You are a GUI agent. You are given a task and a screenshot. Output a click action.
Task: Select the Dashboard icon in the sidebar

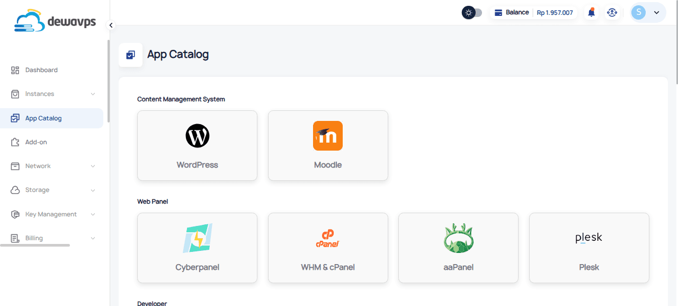click(15, 69)
